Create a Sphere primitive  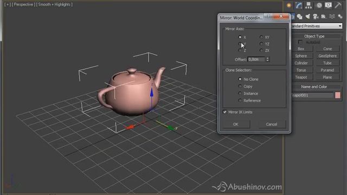coord(301,56)
